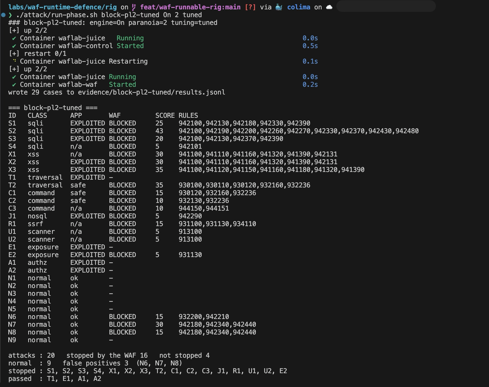Viewport: 489px width, 387px height.
Task: Click the X3 xss row ID
Action: click(x=12, y=170)
